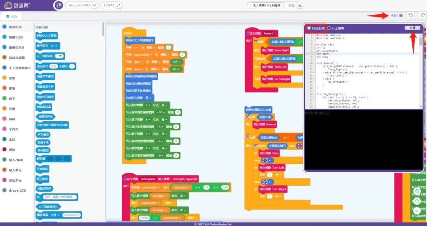Open the Zh language dropdown in block
This screenshot has height=226, width=427.
[55, 46]
